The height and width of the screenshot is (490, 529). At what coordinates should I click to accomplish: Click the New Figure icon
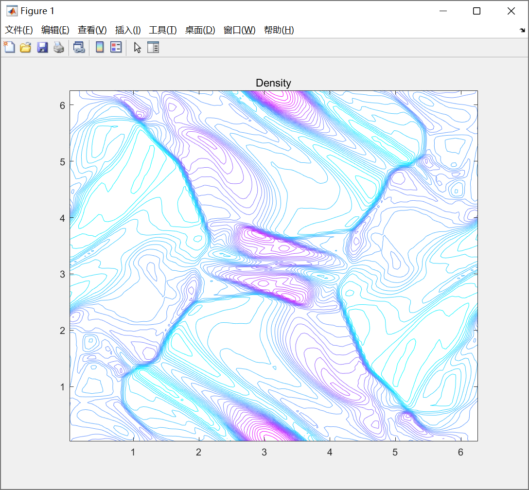[9, 47]
